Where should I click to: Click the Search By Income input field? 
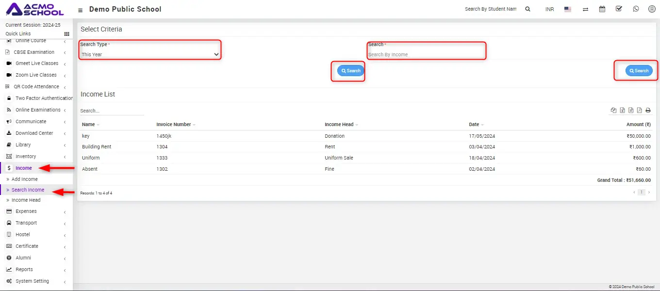[426, 54]
